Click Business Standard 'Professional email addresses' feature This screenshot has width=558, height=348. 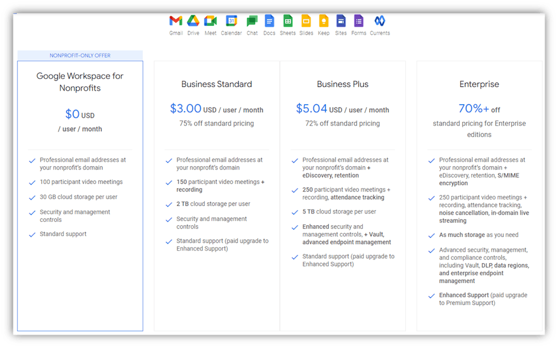tap(219, 163)
